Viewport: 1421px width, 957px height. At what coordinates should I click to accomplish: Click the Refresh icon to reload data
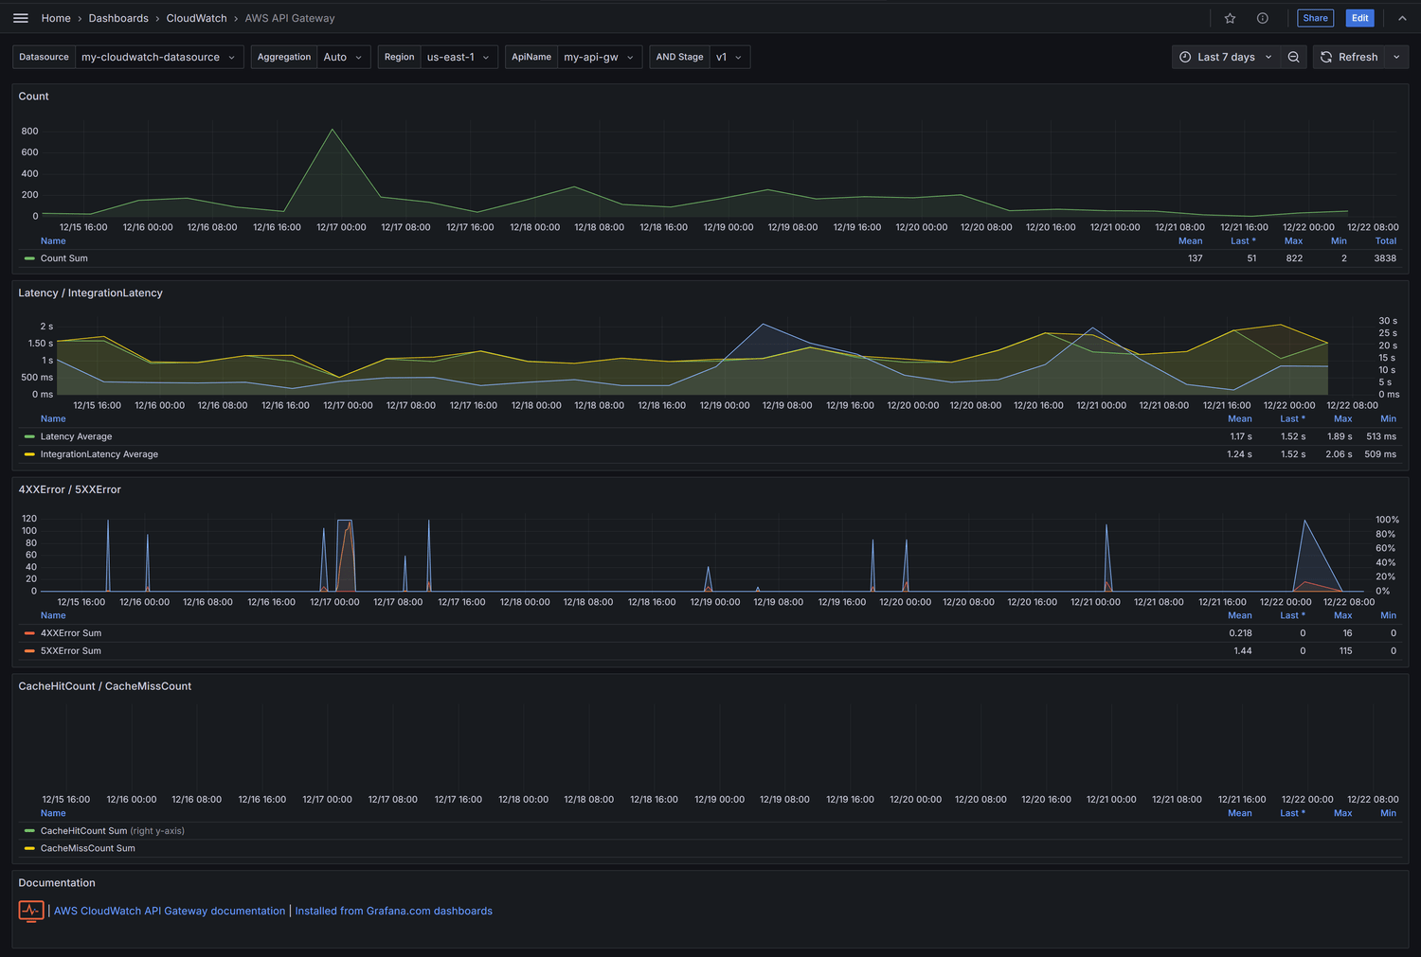click(1326, 57)
